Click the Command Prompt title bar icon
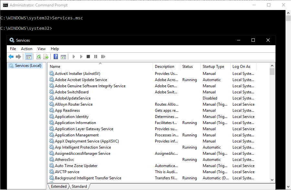This screenshot has height=190, width=291. point(5,5)
